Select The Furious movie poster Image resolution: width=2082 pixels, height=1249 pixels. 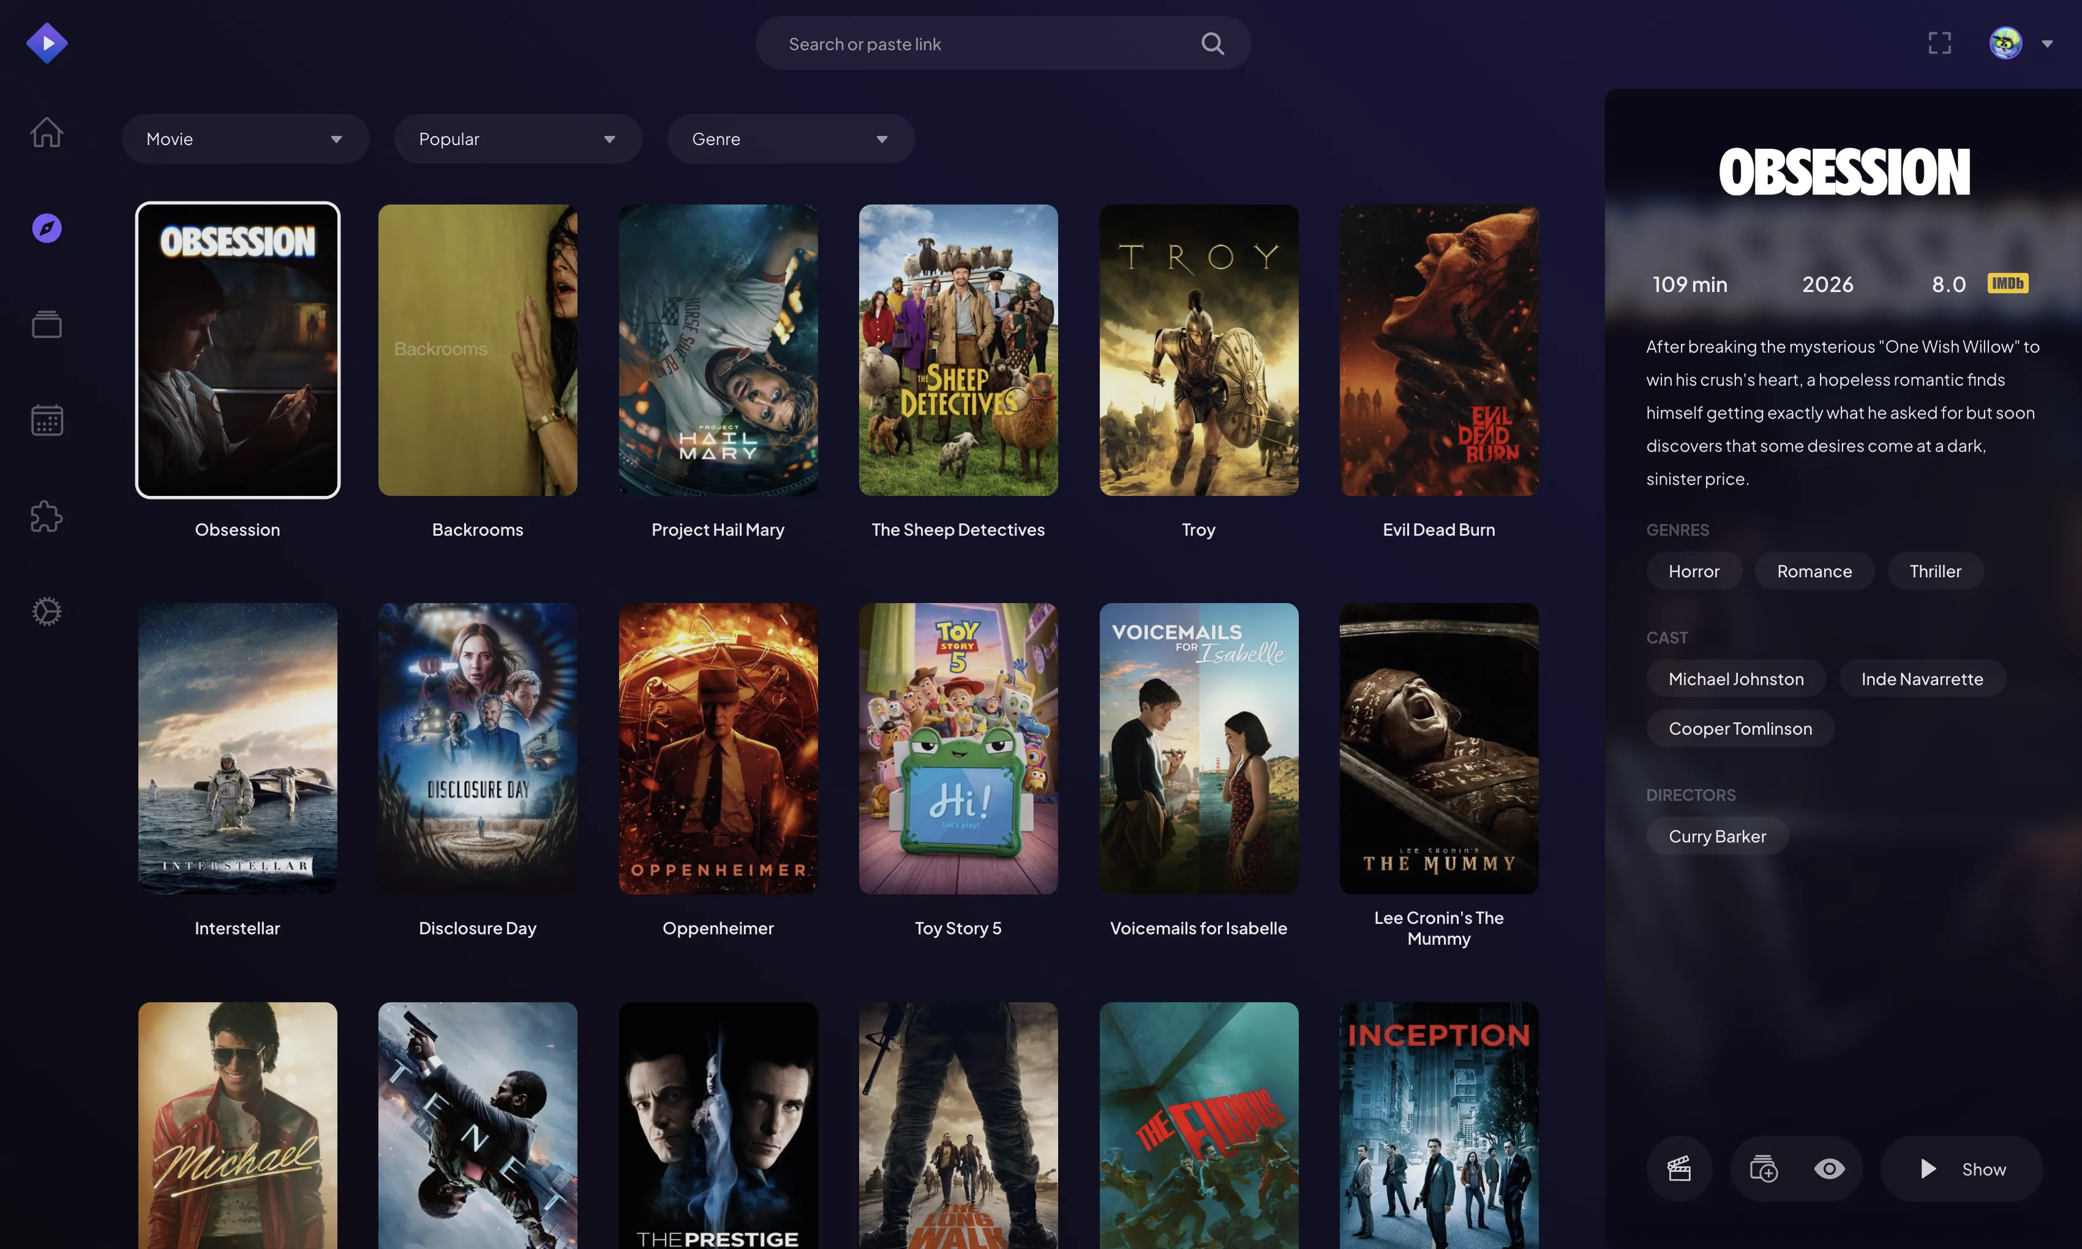[1198, 1125]
